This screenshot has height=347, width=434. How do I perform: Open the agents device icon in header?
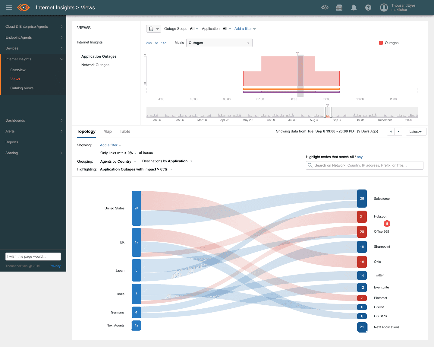pos(339,8)
